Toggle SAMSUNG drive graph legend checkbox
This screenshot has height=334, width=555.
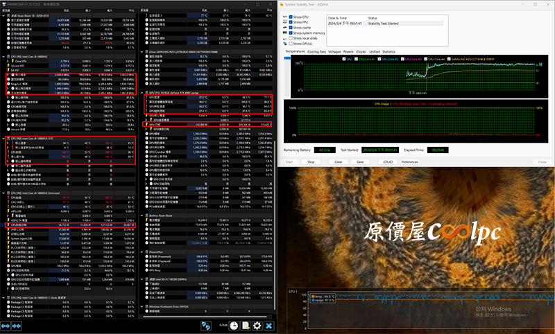click(449, 59)
